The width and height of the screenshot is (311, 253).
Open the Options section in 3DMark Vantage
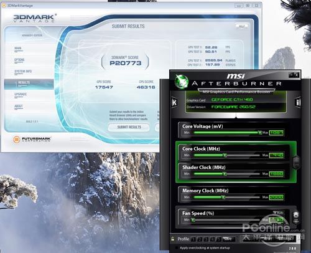click(19, 60)
